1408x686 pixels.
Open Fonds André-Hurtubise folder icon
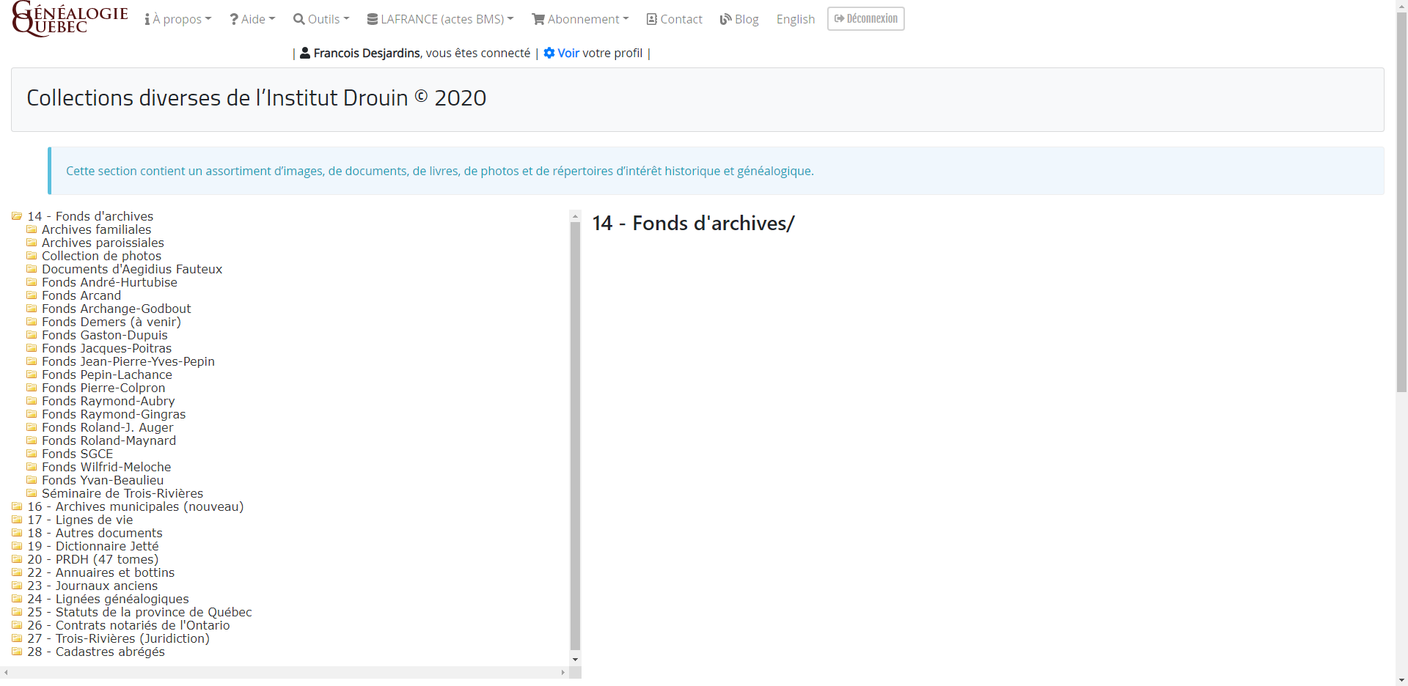[32, 282]
